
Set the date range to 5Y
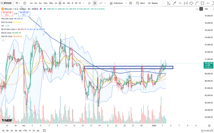pyautogui.click(x=34, y=131)
